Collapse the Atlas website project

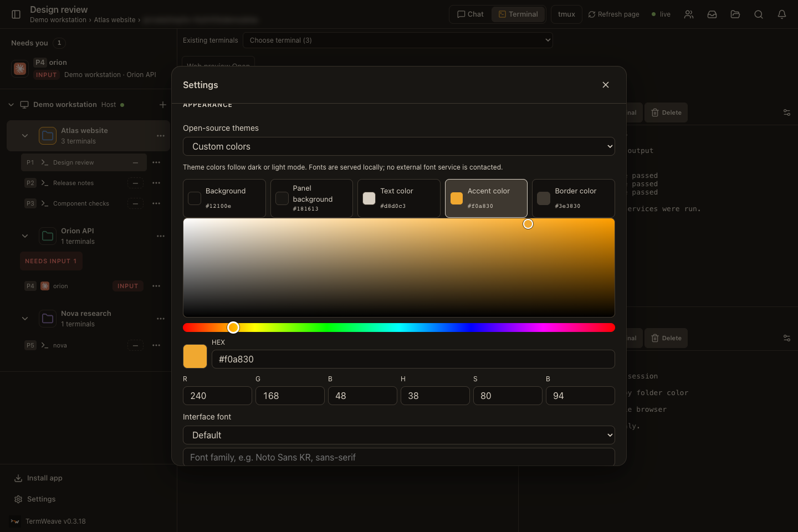(x=25, y=136)
